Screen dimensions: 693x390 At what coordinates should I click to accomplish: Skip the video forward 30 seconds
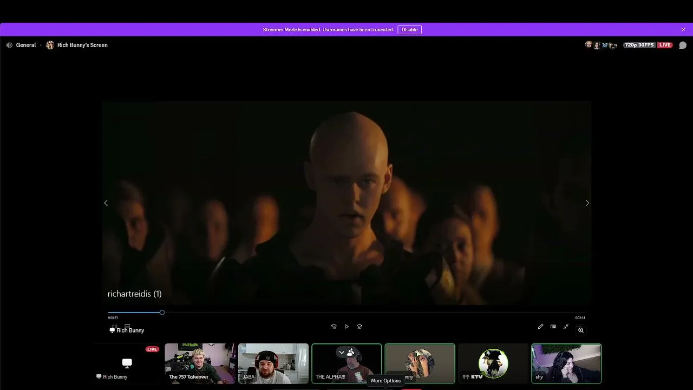[359, 327]
